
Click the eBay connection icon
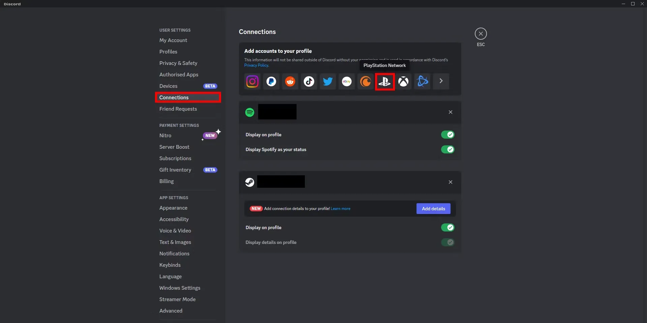pos(346,81)
